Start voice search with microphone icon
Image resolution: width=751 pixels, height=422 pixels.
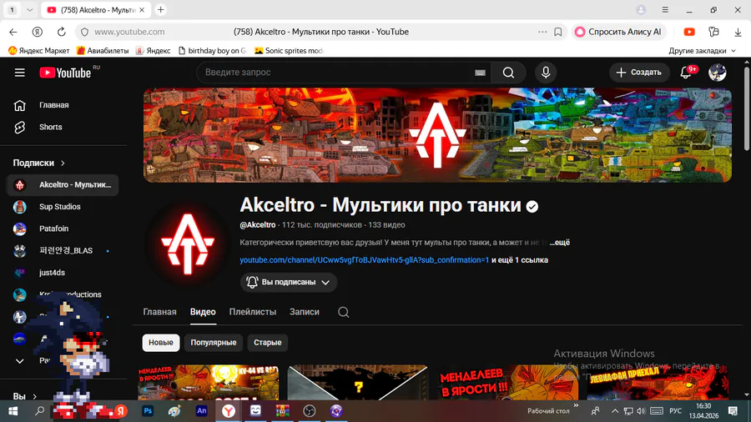(x=546, y=73)
